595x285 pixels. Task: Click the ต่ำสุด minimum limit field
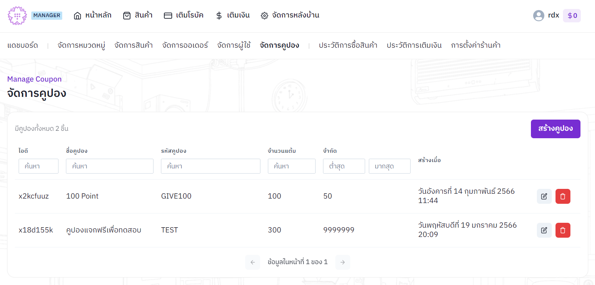point(344,166)
